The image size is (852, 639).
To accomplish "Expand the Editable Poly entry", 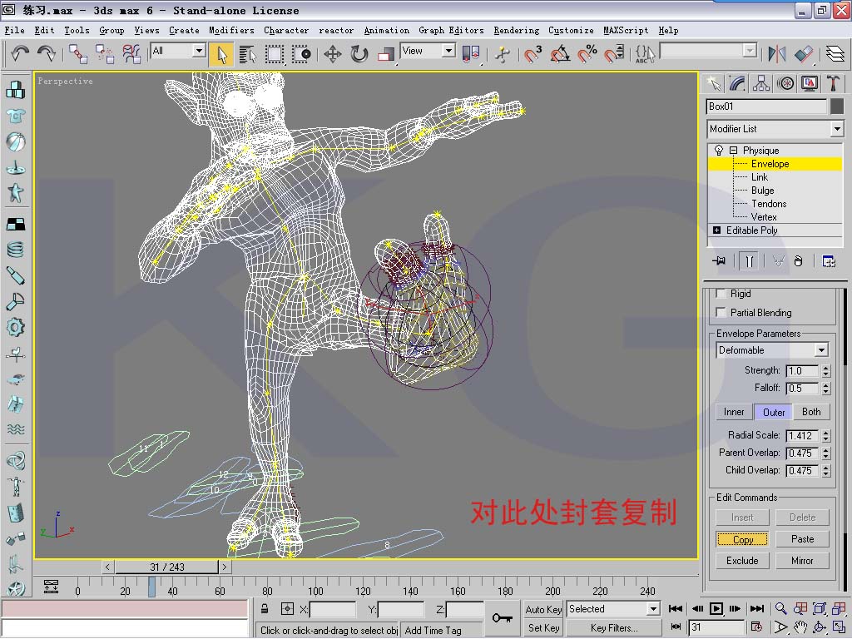I will tap(716, 230).
